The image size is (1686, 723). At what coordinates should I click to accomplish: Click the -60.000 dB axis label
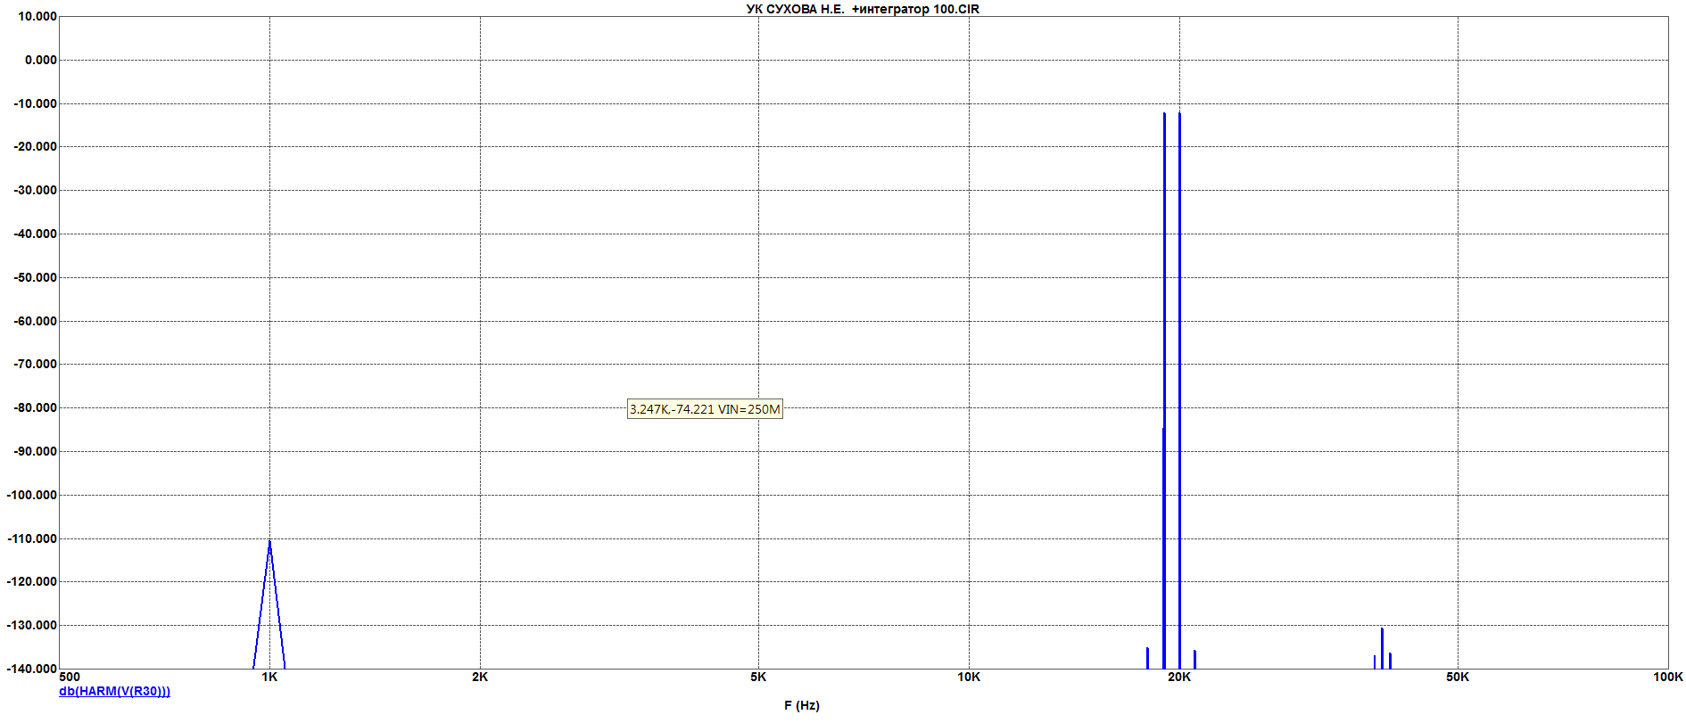pyautogui.click(x=35, y=321)
